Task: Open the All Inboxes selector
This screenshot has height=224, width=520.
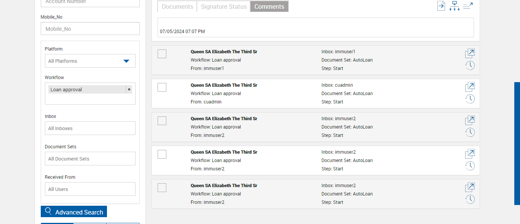Action: [90, 128]
